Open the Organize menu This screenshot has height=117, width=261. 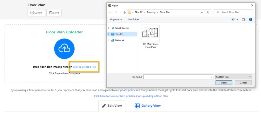[116, 19]
